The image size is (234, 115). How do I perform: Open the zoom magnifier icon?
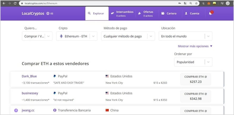(191, 3)
